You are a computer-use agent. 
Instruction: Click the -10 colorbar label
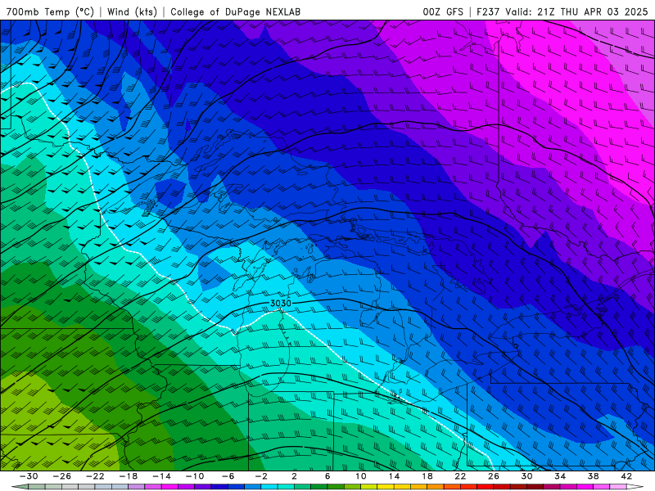click(195, 476)
